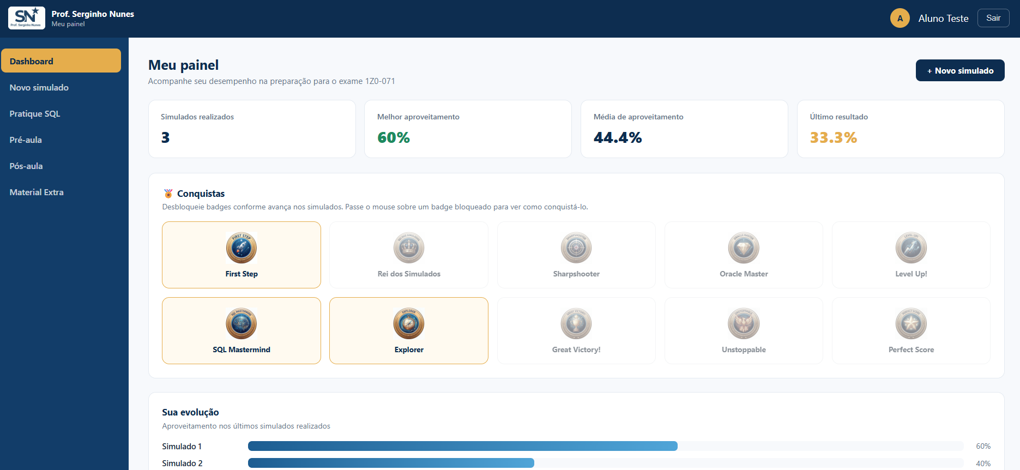Screen dimensions: 1020x470
Task: Click the Unstoppable badge icon
Action: click(x=744, y=324)
